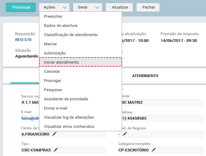
Task: Select Autorização from the dropdown list
Action: pos(81,53)
